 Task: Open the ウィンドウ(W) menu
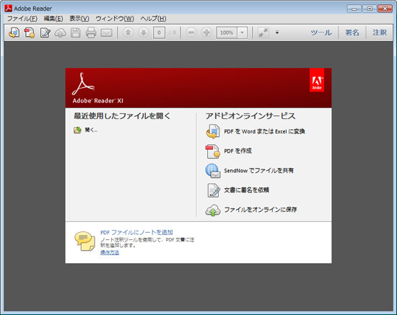(x=115, y=19)
